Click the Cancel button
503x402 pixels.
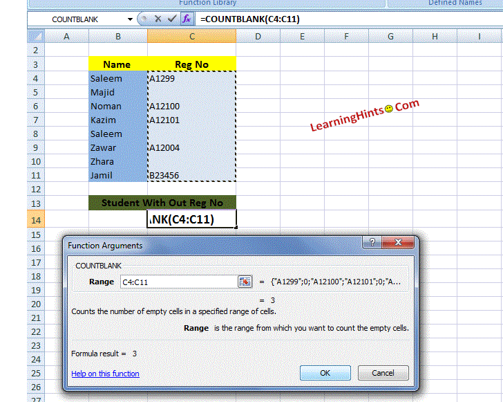pyautogui.click(x=383, y=373)
